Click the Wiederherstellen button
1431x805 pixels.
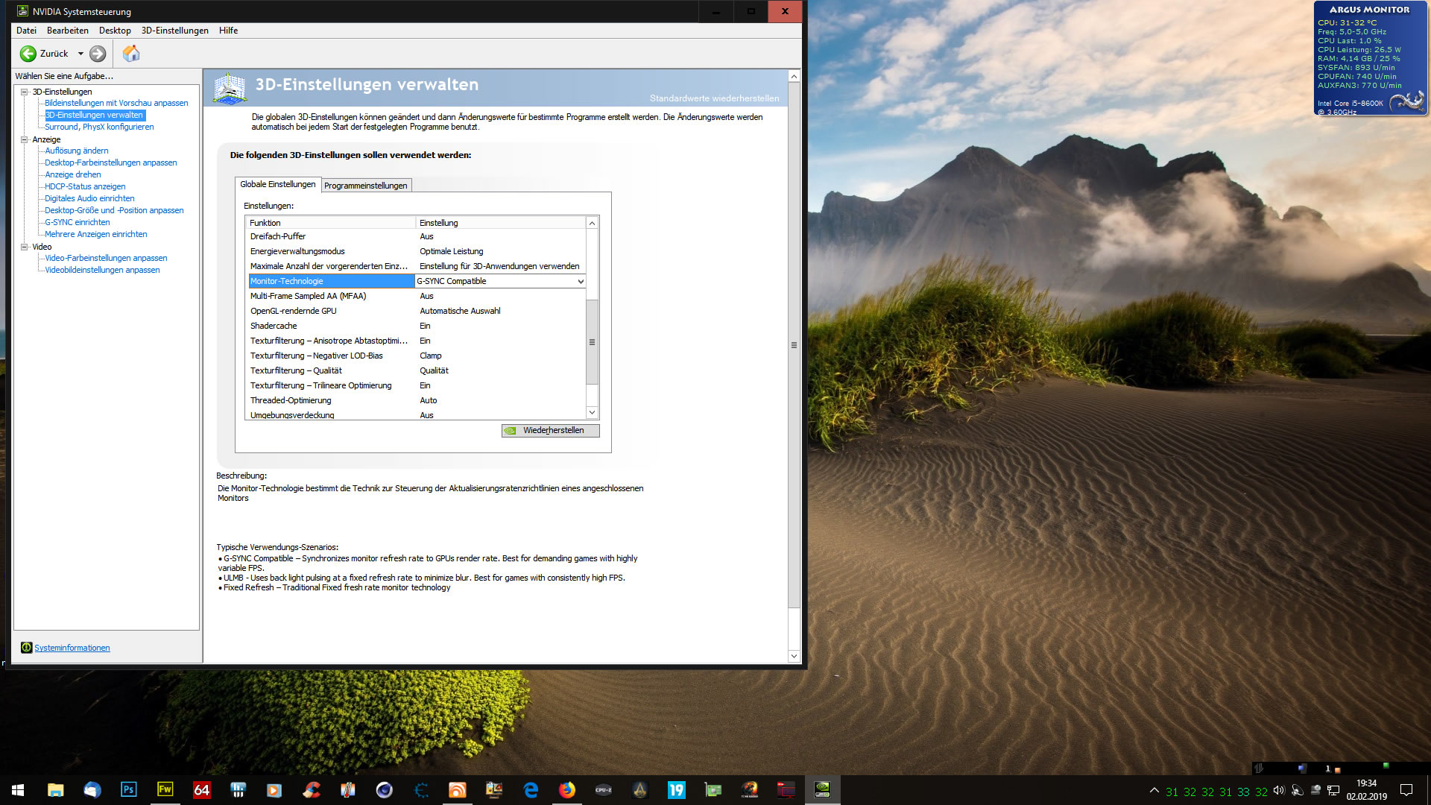pyautogui.click(x=551, y=431)
